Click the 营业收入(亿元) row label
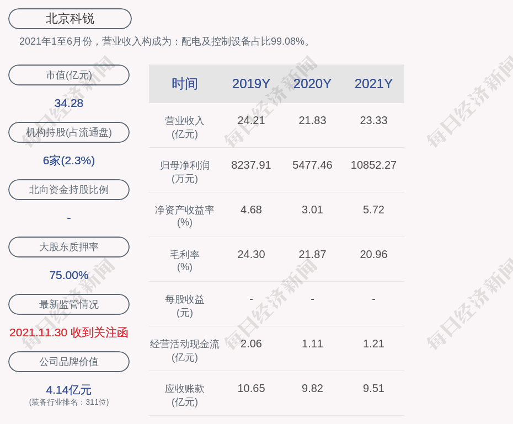This screenshot has height=424, width=513. [x=185, y=127]
